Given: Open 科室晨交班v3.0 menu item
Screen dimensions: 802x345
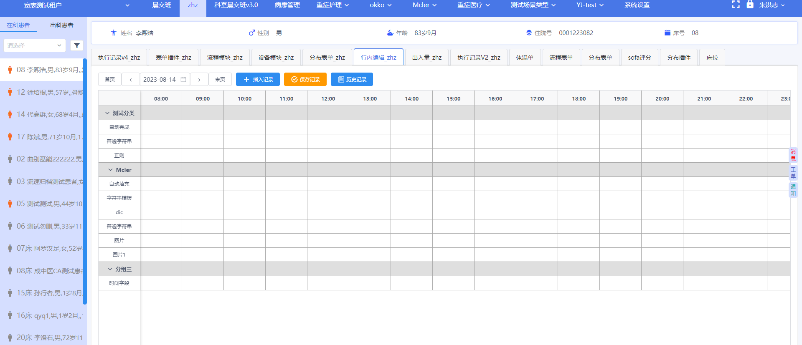Looking at the screenshot, I should click(x=236, y=5).
